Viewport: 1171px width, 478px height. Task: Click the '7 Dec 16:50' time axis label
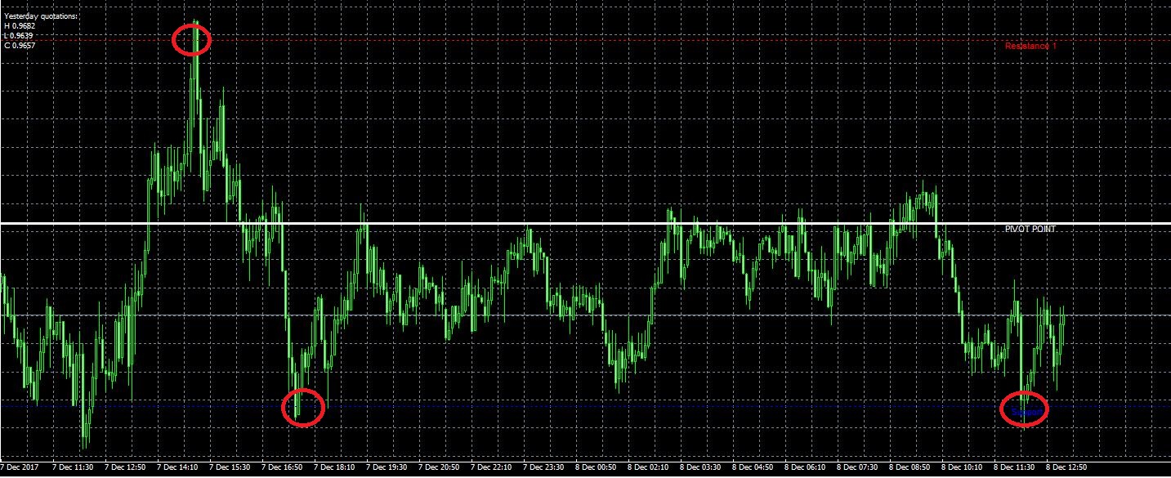click(283, 468)
